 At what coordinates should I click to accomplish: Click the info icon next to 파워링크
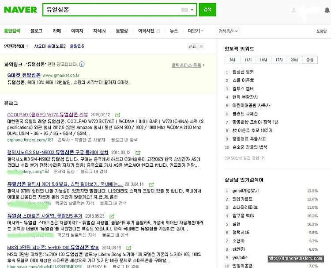tap(82, 64)
